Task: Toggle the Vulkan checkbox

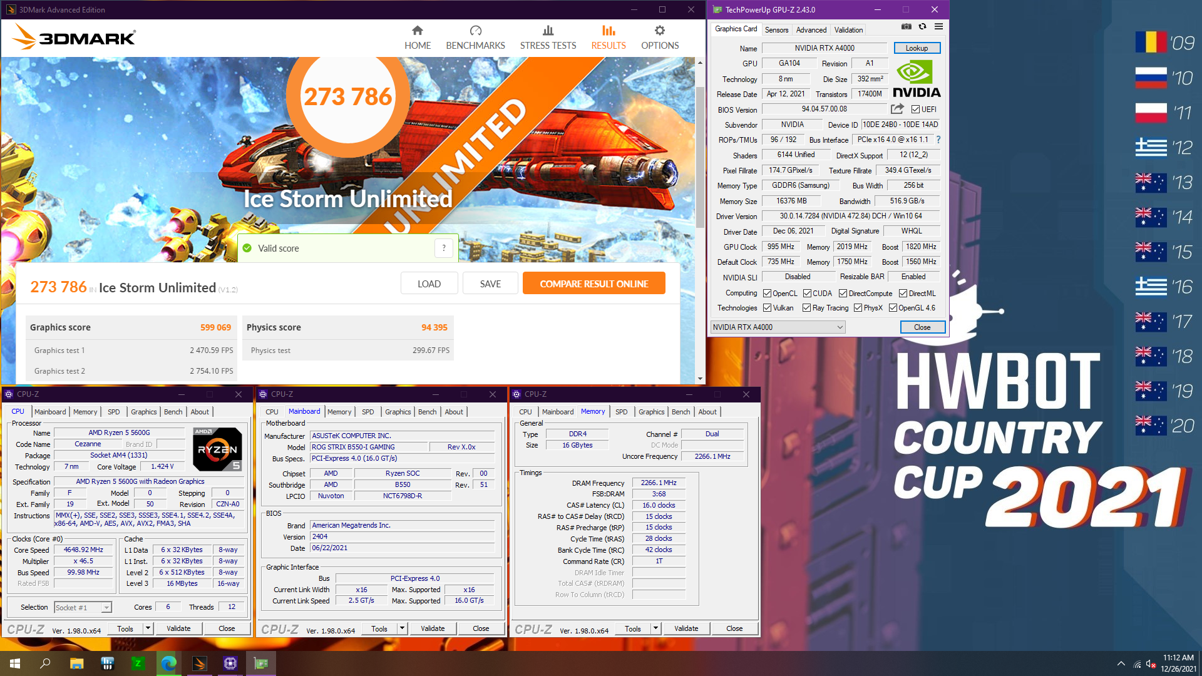Action: coord(767,308)
